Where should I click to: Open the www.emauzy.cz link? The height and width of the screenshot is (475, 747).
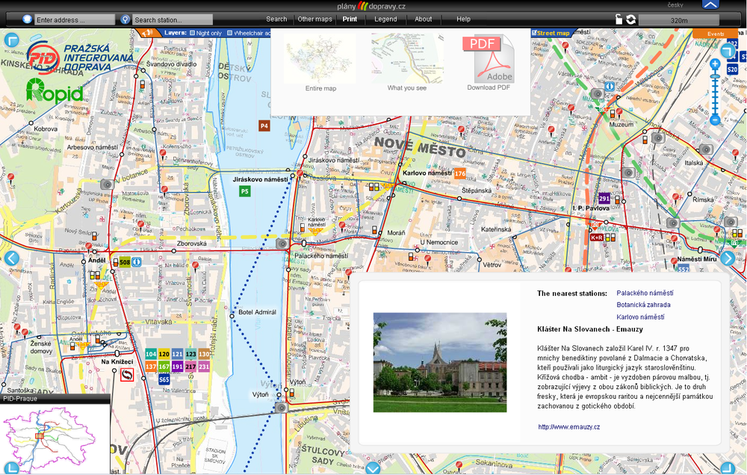568,427
